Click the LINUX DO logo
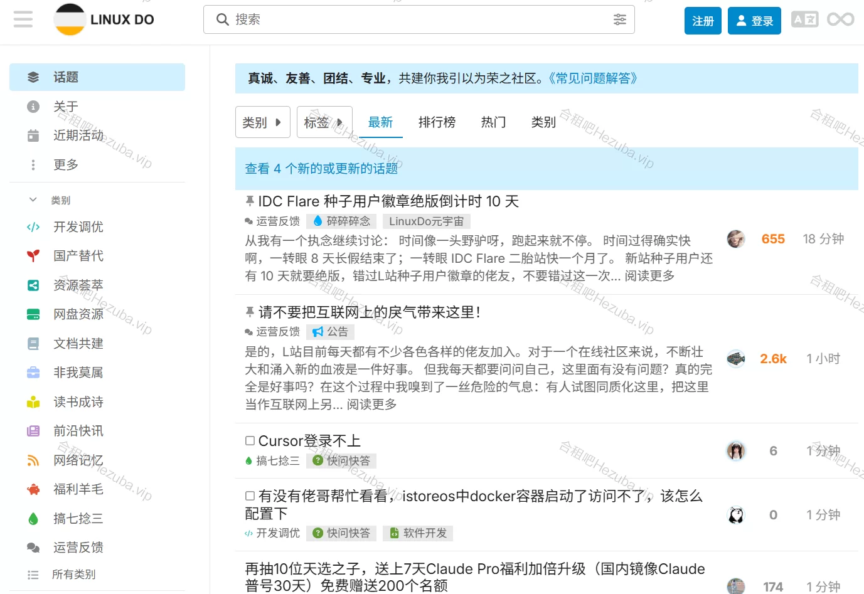The width and height of the screenshot is (864, 594). [x=104, y=19]
